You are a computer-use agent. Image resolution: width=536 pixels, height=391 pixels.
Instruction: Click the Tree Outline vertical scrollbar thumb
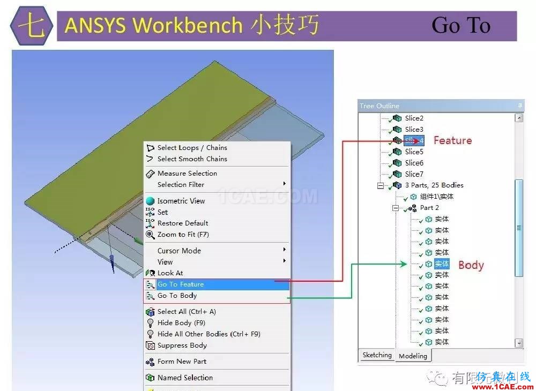point(519,228)
